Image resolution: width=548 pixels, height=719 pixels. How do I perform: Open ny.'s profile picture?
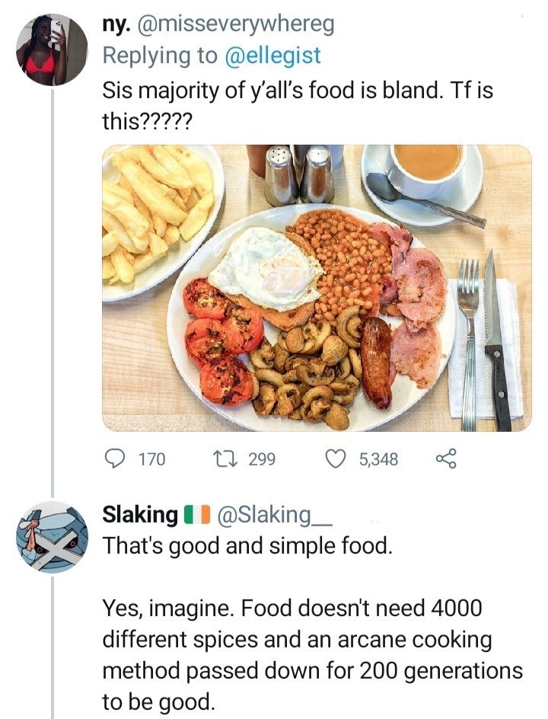click(52, 50)
